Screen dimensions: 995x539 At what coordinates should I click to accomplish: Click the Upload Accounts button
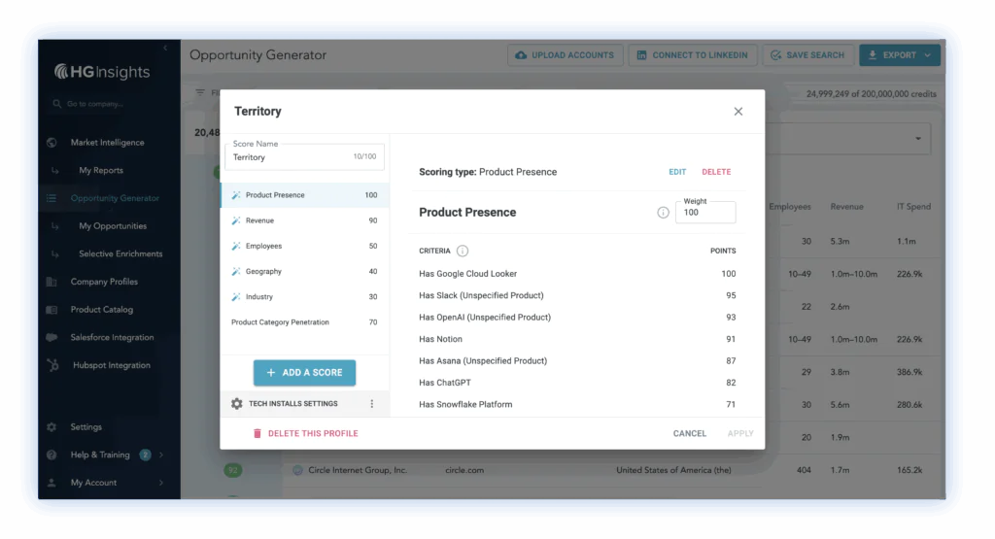565,55
